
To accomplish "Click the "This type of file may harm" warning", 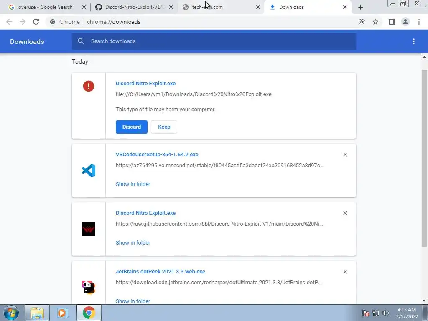I will click(x=166, y=109).
